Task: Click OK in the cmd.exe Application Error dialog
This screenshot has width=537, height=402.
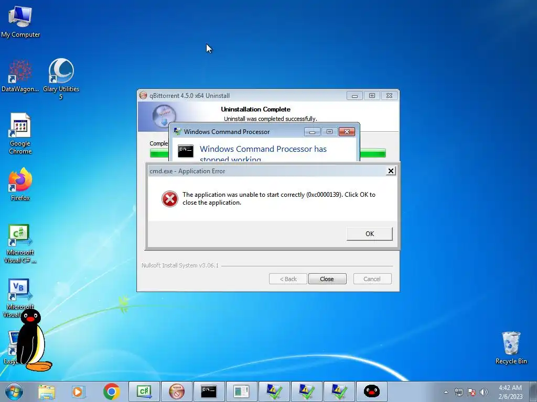Action: tap(370, 234)
